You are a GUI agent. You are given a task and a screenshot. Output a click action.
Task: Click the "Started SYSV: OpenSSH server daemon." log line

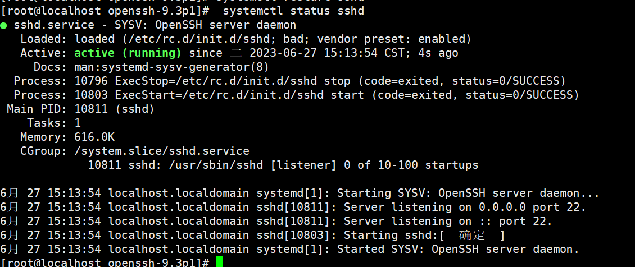(x=458, y=248)
